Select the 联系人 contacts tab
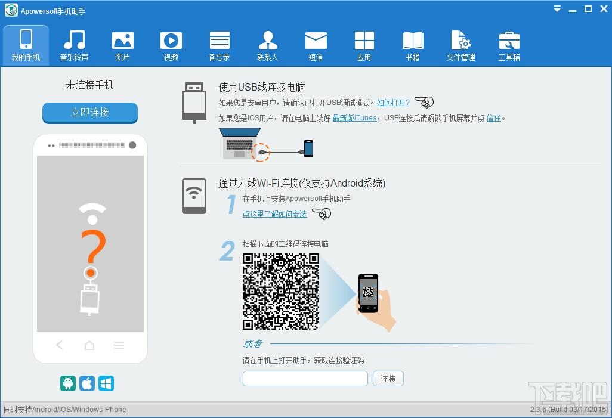612x418 pixels. 268,45
